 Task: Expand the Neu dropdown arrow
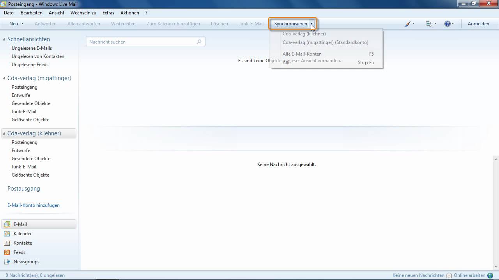(22, 24)
